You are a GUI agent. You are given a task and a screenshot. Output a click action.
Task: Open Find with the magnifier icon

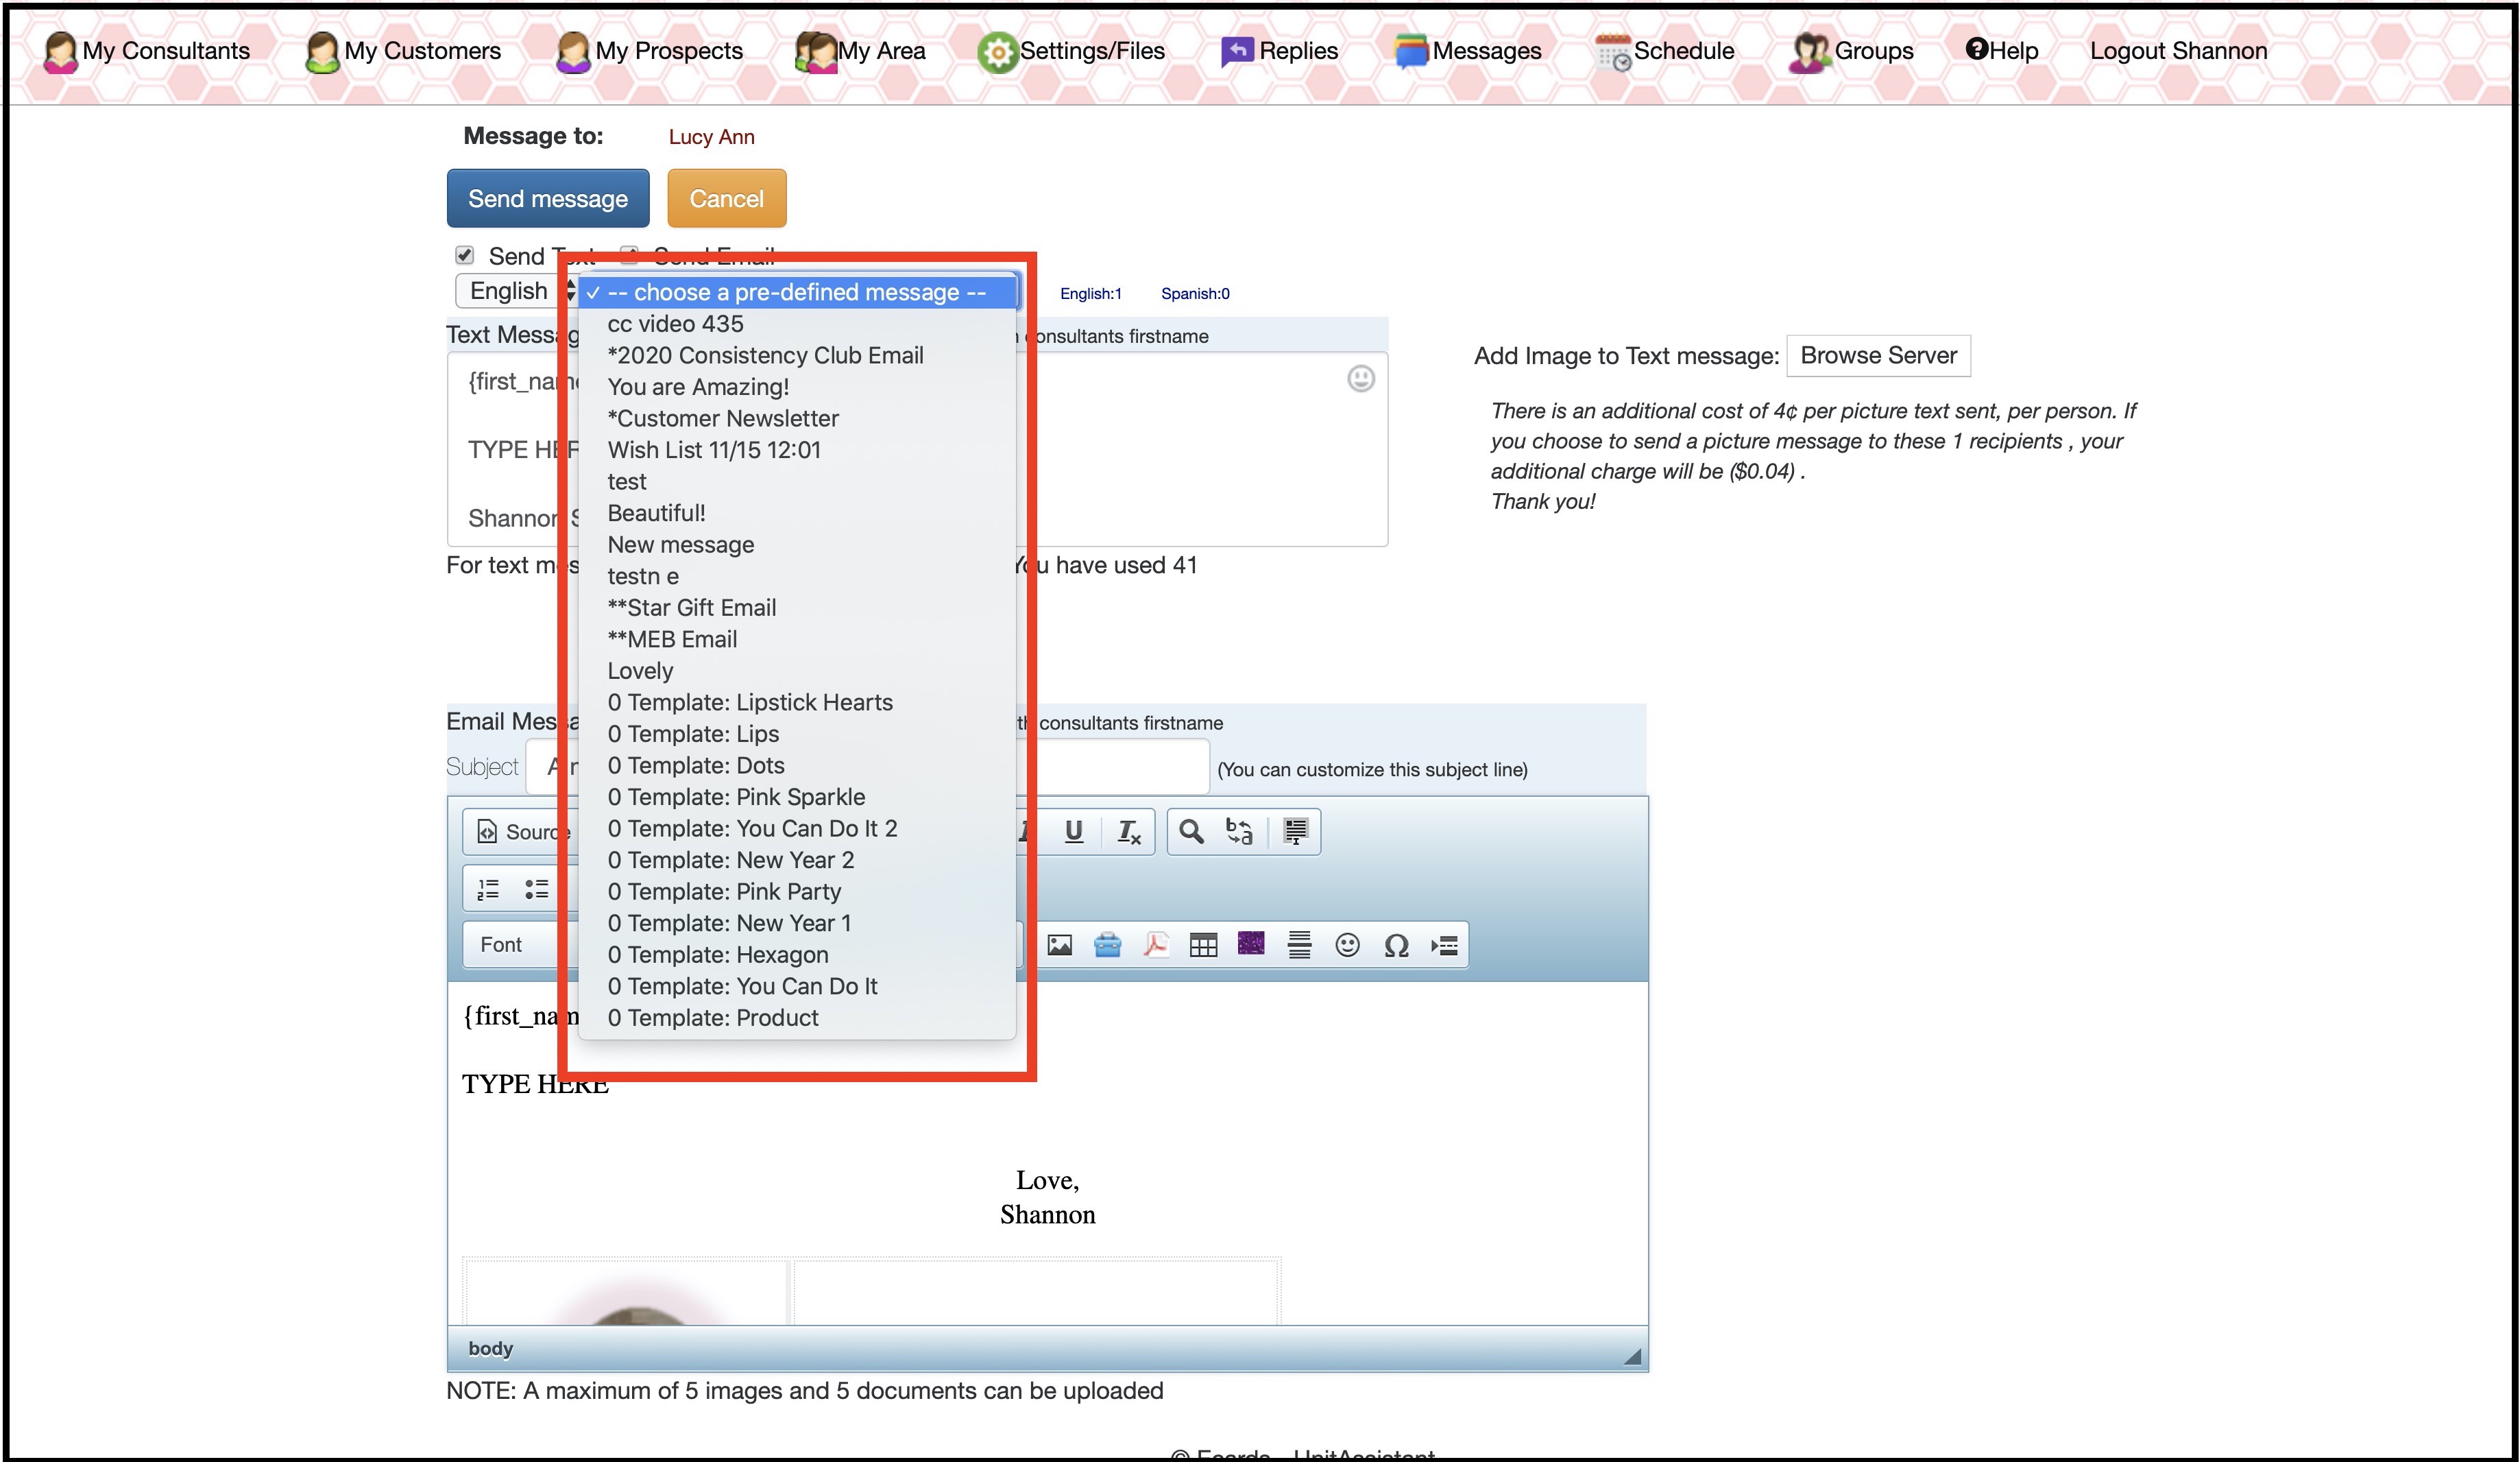pos(1190,832)
